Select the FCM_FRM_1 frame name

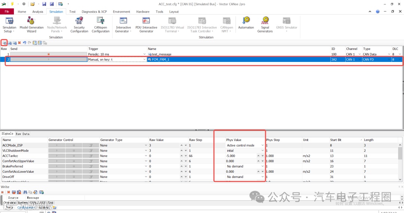point(160,59)
